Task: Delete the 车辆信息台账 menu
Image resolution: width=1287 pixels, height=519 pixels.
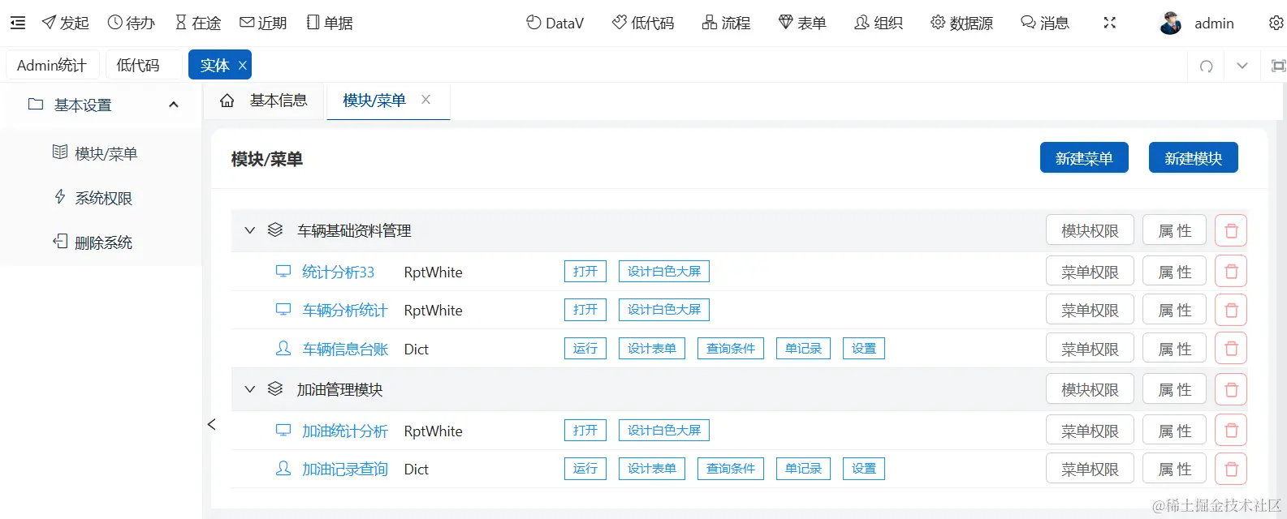Action: (1231, 349)
